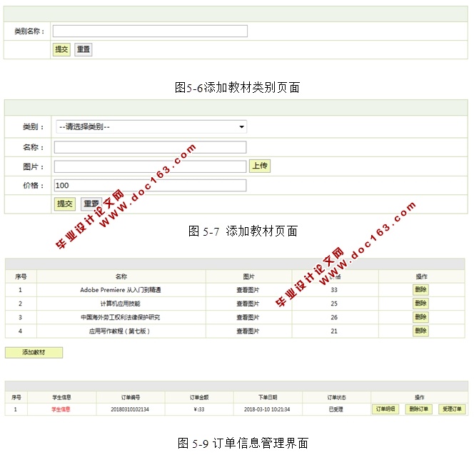This screenshot has width=474, height=455.
Task: Click the 订单金额 column header
Action: (x=199, y=397)
